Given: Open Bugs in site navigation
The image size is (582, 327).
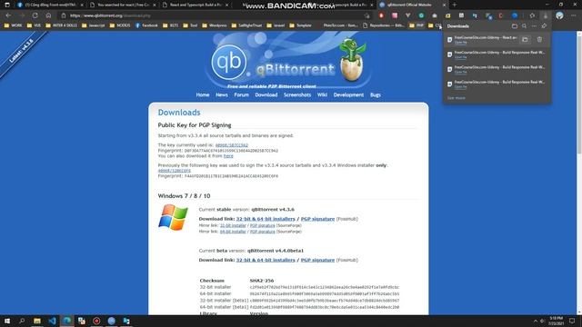Looking at the screenshot, I should click(x=376, y=94).
